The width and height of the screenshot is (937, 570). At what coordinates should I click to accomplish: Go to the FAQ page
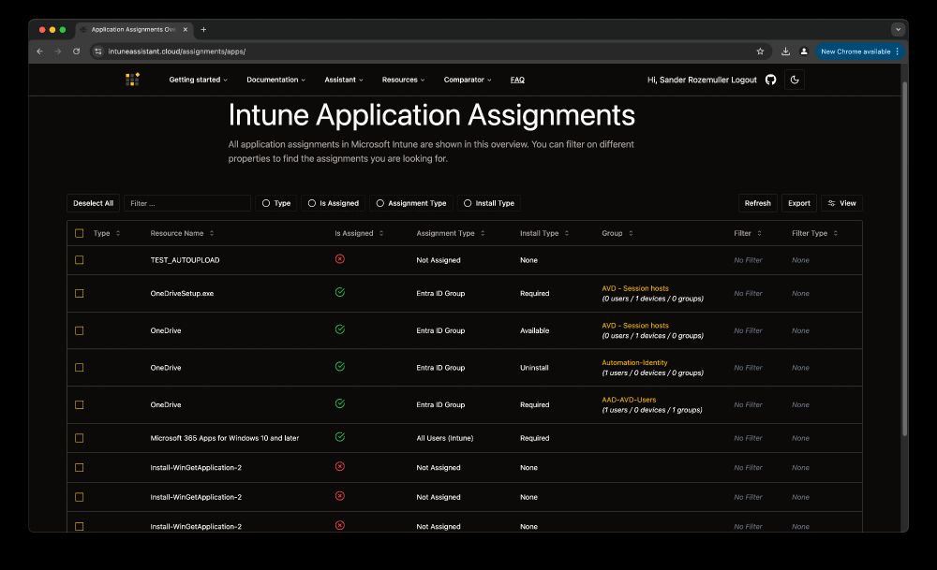[517, 80]
